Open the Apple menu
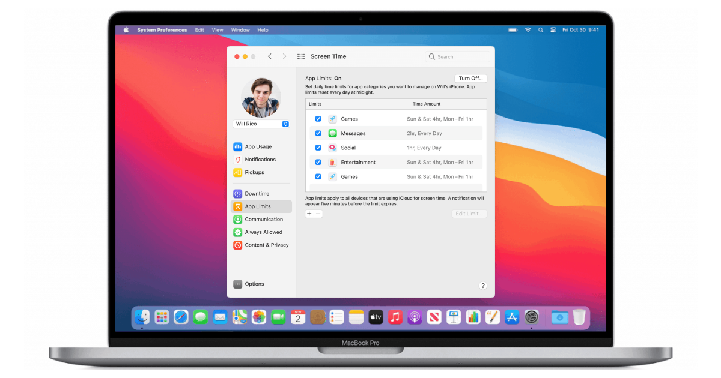The image size is (721, 378). click(126, 30)
